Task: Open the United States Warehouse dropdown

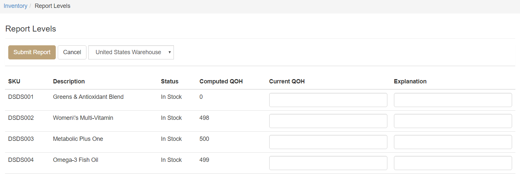Action: pyautogui.click(x=131, y=52)
